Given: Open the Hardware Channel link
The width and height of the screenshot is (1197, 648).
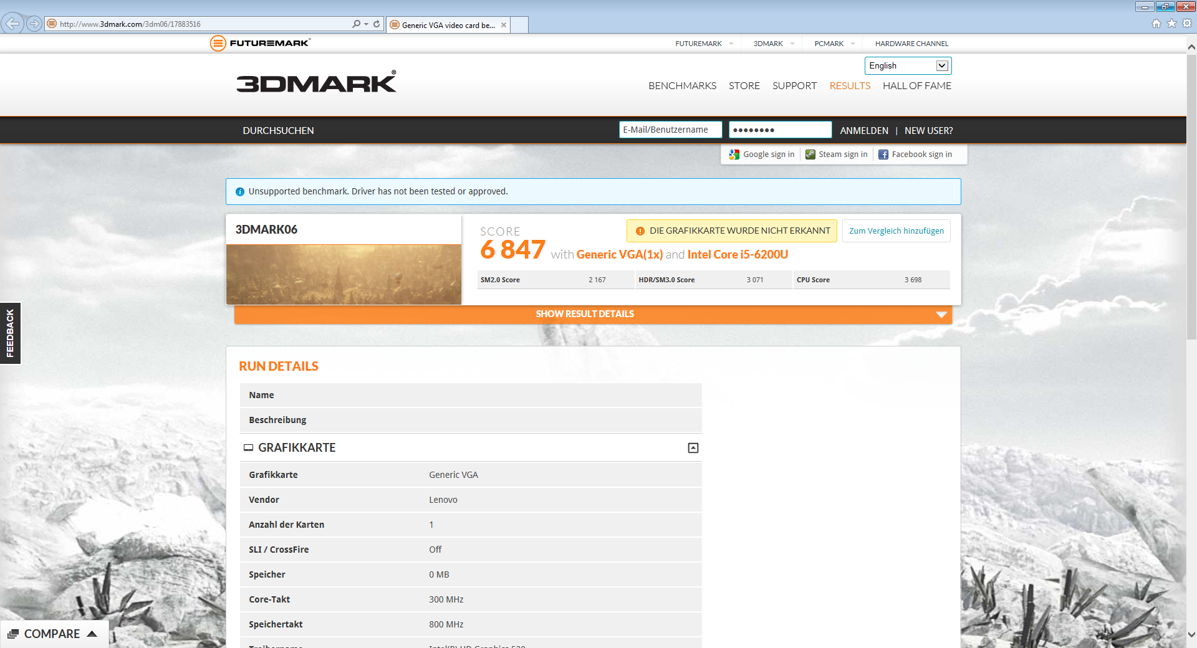Looking at the screenshot, I should 911,44.
